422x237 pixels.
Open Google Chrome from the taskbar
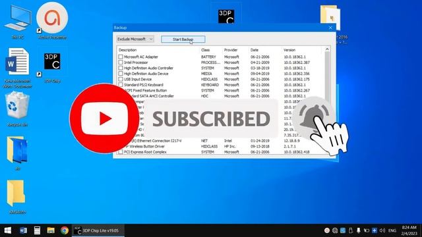pyautogui.click(x=65, y=230)
